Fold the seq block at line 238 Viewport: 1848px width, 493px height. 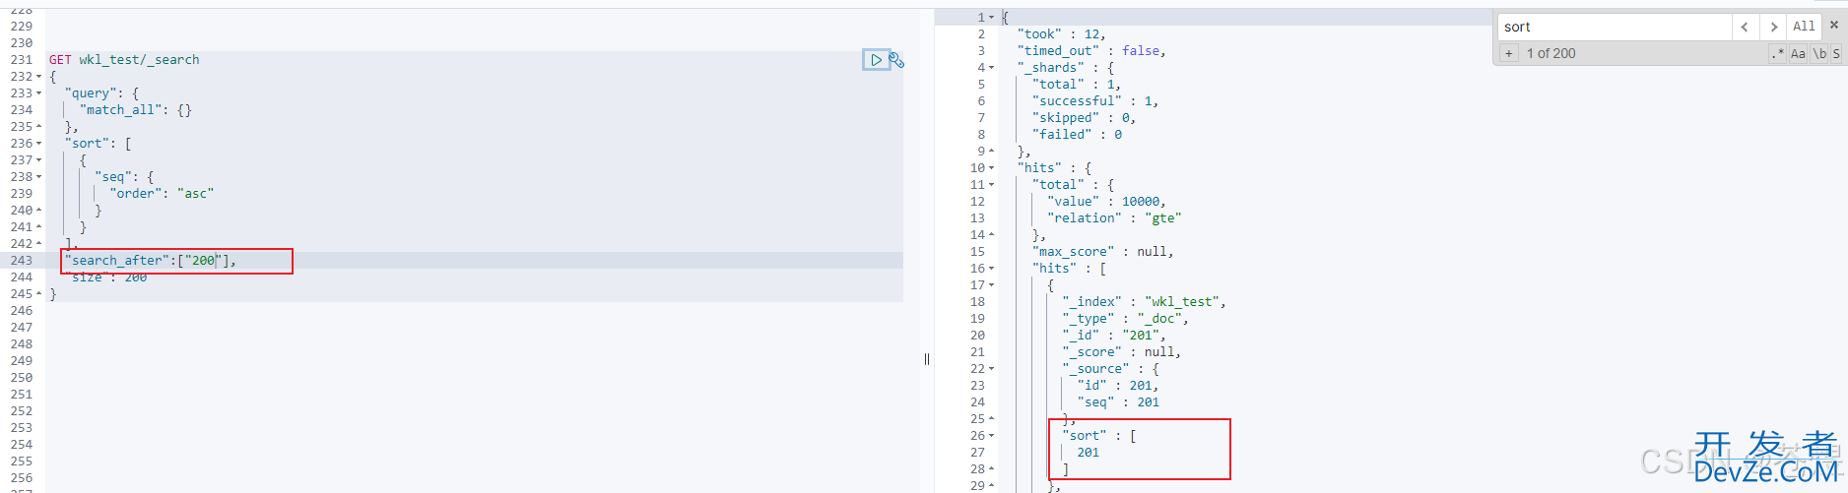(38, 177)
